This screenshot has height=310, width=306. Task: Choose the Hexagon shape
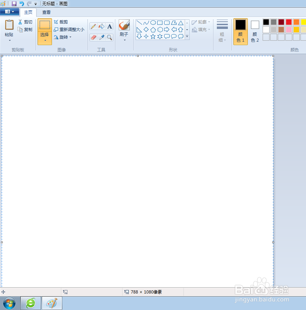point(160,30)
